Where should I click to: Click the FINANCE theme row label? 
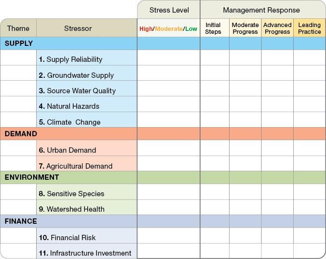tap(21, 221)
